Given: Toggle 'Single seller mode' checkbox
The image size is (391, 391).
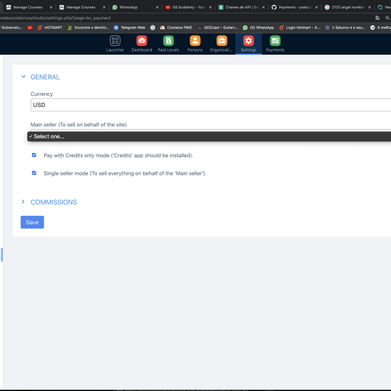Looking at the screenshot, I should coord(34,173).
